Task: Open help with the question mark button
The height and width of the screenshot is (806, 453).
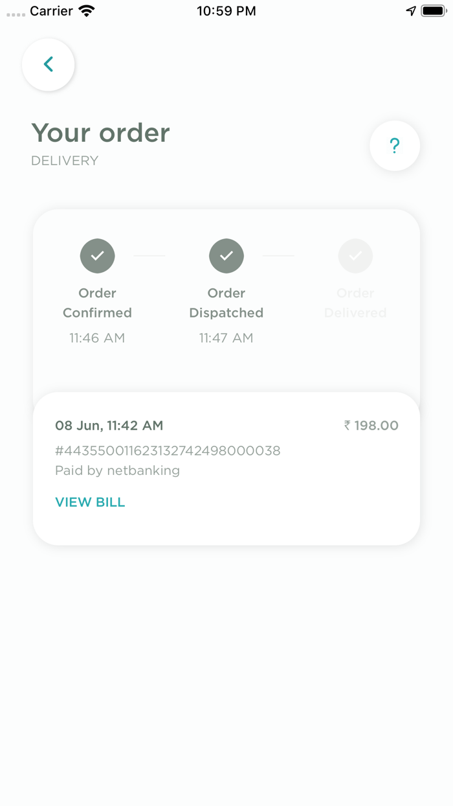Action: 395,146
